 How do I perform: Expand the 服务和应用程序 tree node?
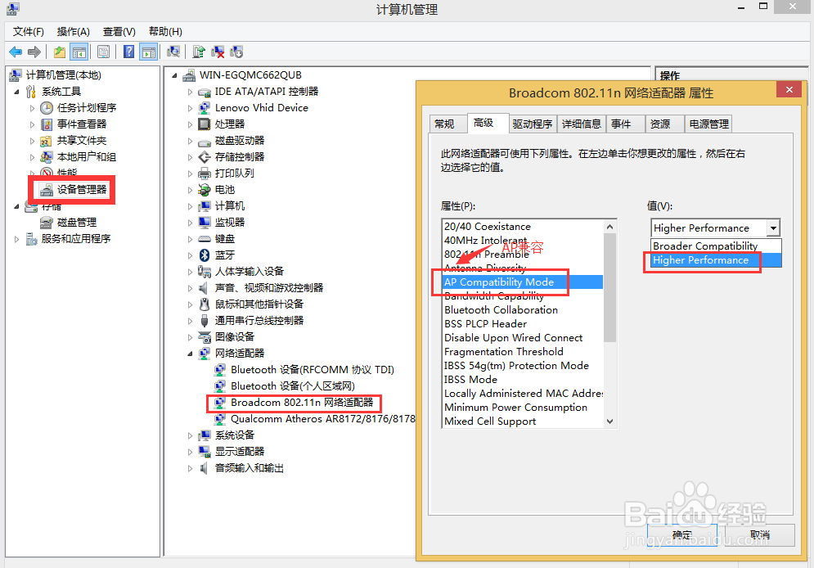17,239
